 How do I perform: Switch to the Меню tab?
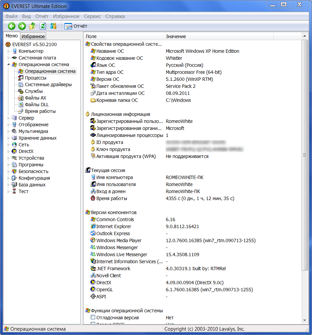[x=12, y=36]
